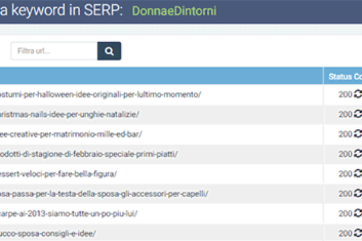Viewport: 362px width, 241px height.
Task: Open the halloween-idee-originali URL link
Action: click(100, 95)
